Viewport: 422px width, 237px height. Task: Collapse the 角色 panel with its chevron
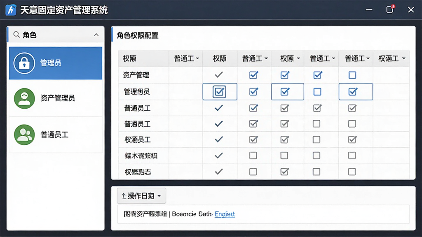(96, 35)
